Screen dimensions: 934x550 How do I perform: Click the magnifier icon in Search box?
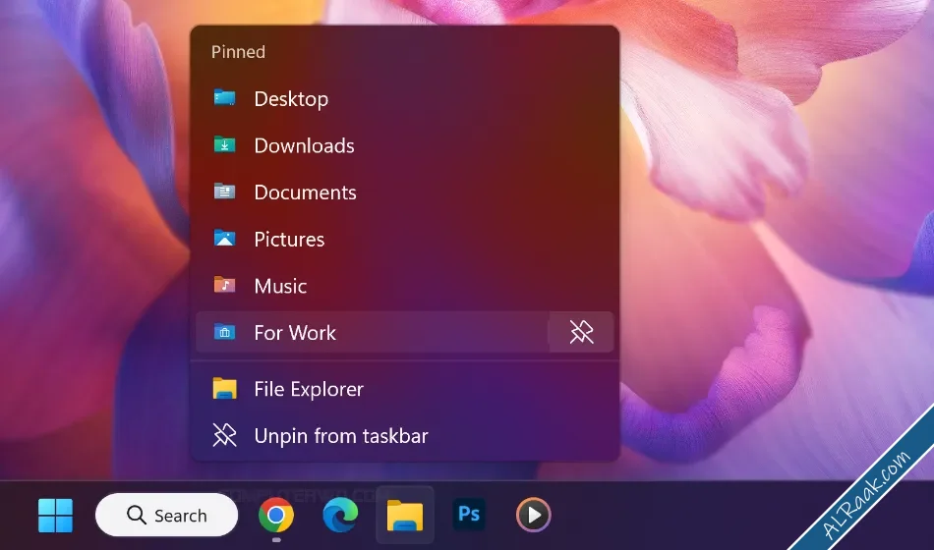(137, 516)
